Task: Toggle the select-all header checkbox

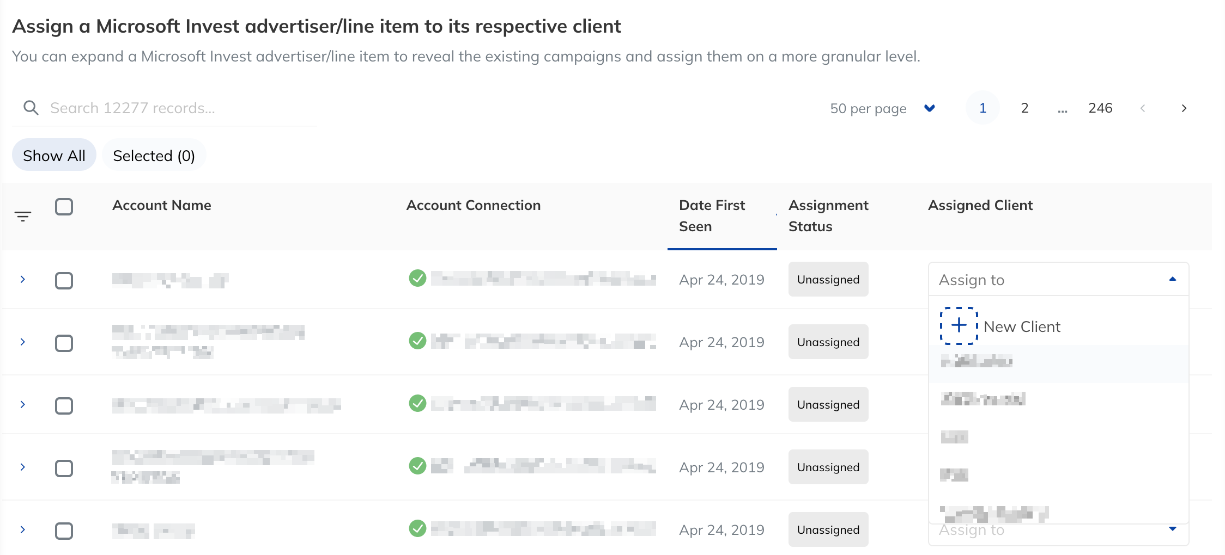Action: coord(64,207)
